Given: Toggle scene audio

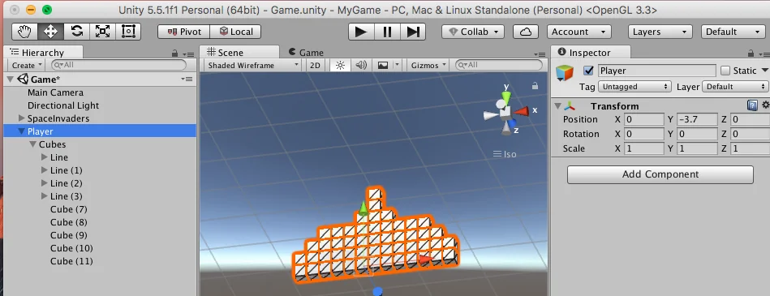Looking at the screenshot, I should [361, 66].
